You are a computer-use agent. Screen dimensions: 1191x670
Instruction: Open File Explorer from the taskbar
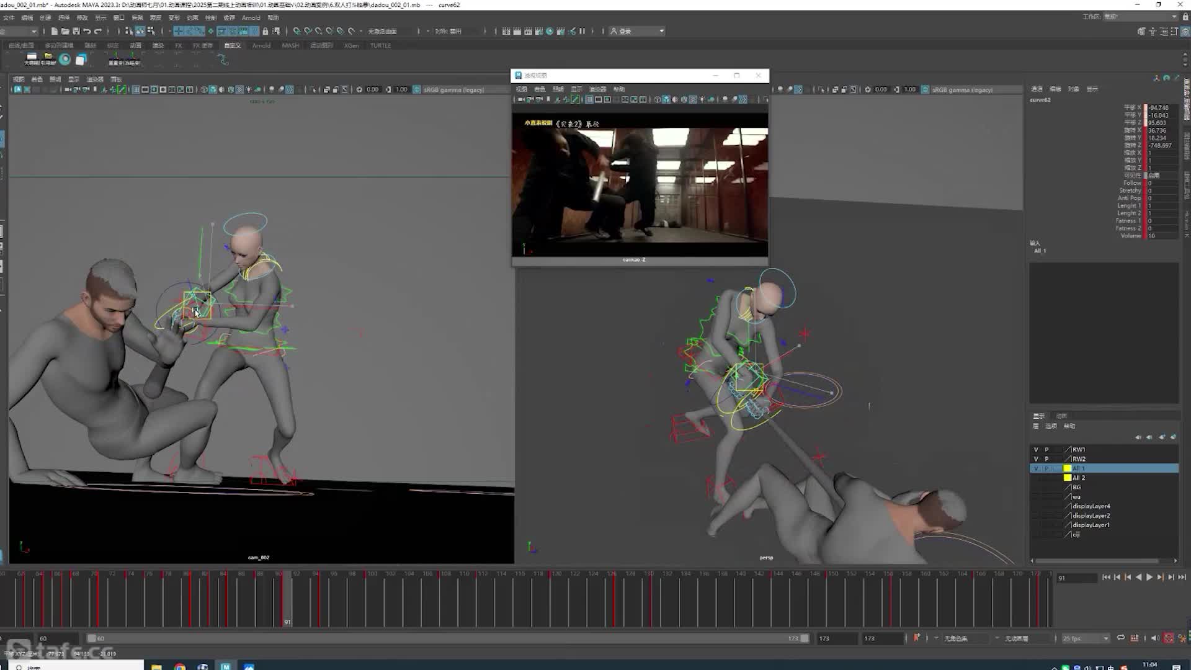click(x=157, y=666)
